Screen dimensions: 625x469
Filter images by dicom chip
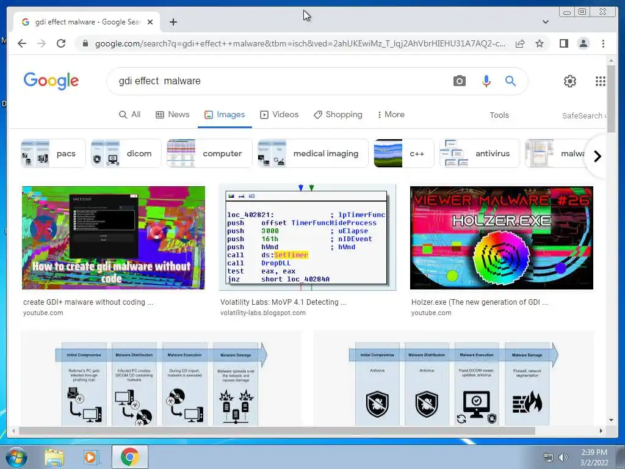coord(126,153)
